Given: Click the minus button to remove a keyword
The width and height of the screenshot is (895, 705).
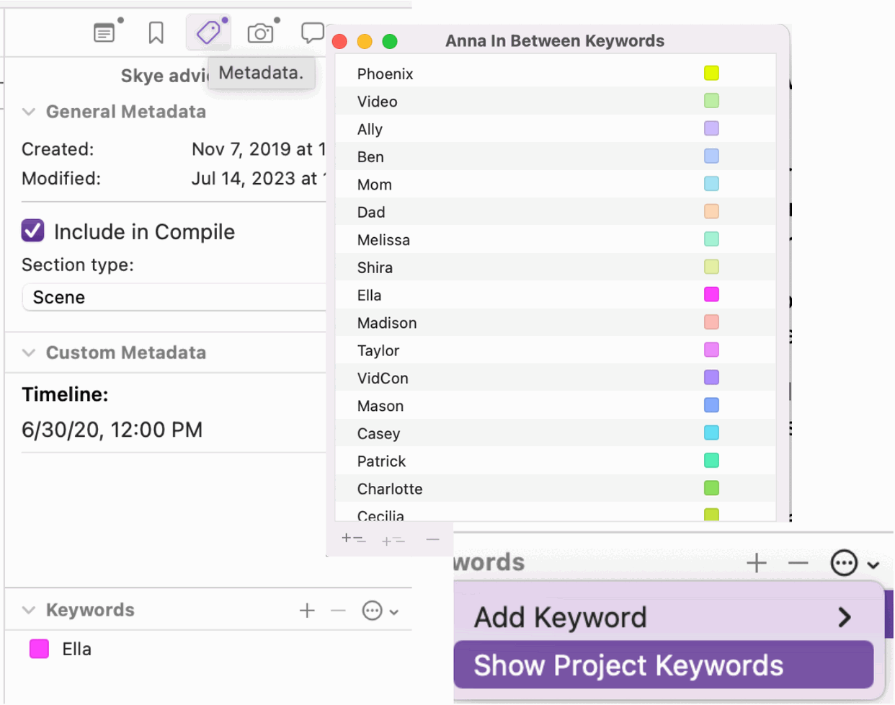Looking at the screenshot, I should (x=338, y=611).
